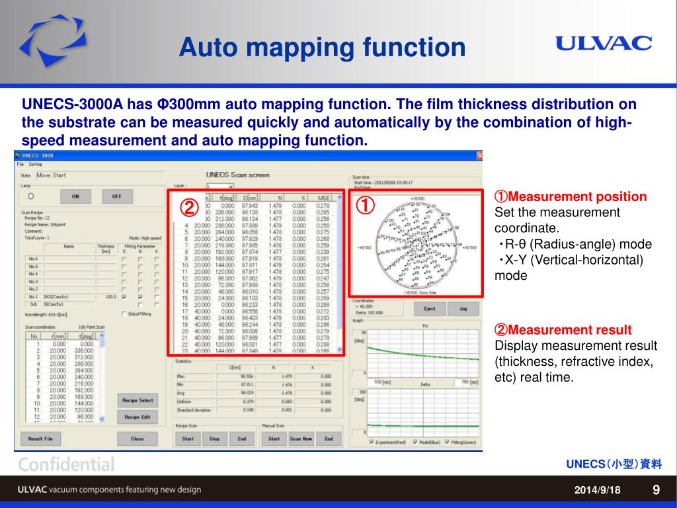The width and height of the screenshot is (677, 508).
Task: Toggle Fitting(Green) graph checkbox
Action: pos(448,443)
